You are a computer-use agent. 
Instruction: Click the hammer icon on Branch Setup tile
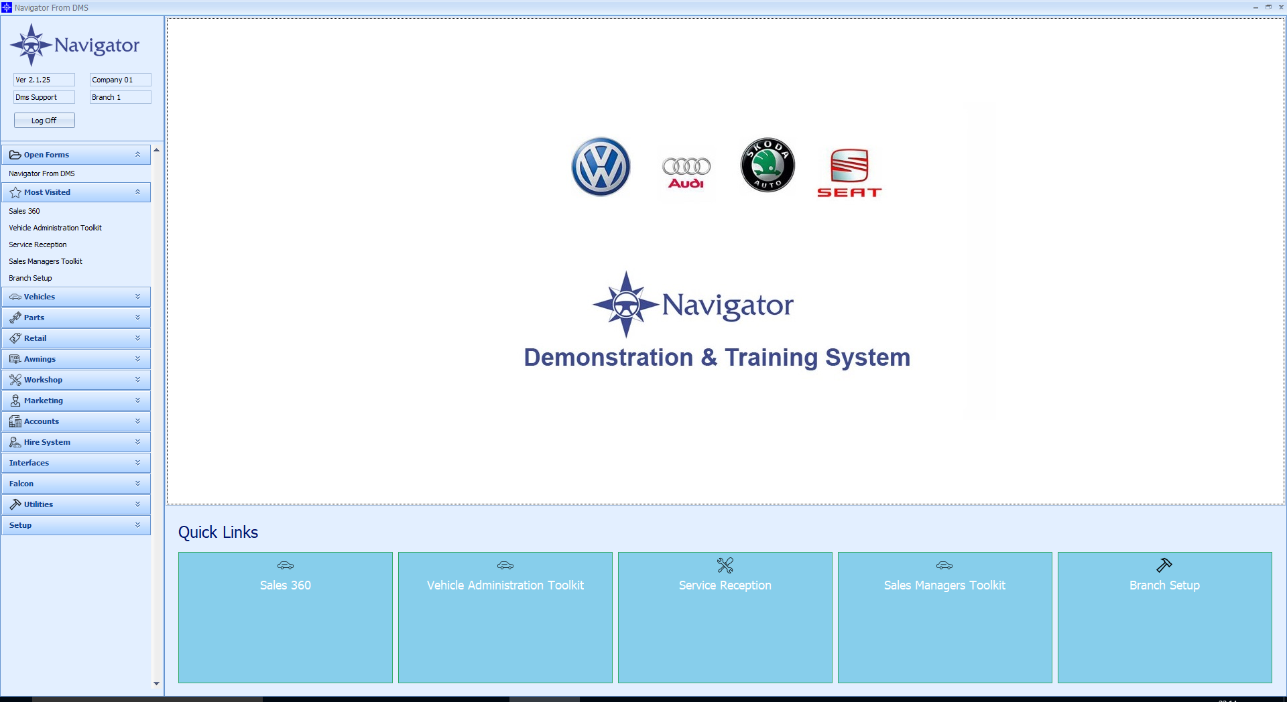pos(1164,565)
